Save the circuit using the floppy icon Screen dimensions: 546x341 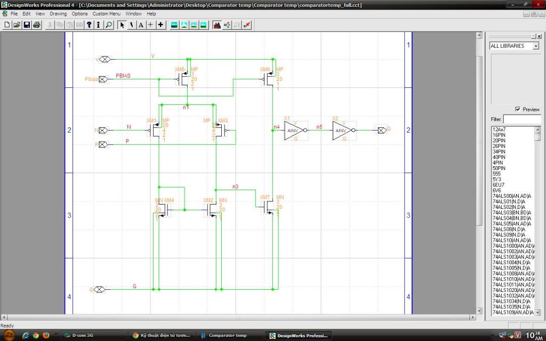[27, 25]
